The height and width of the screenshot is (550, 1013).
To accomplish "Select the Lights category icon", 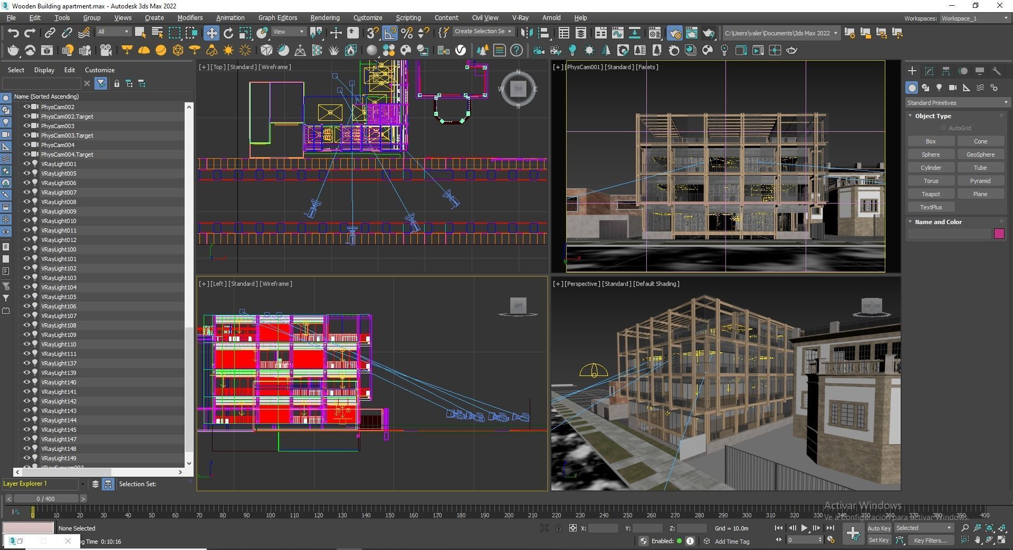I will click(x=939, y=88).
